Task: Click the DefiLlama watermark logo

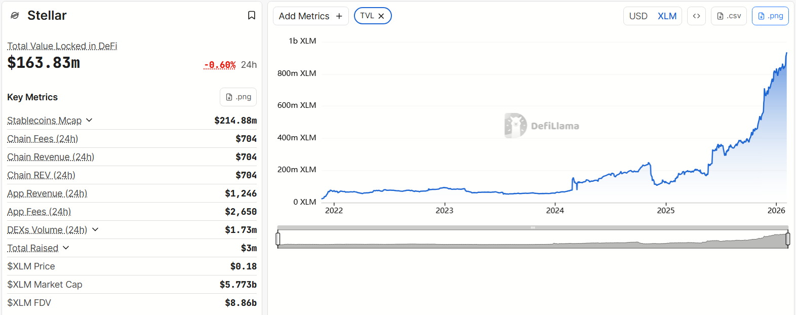Action: pyautogui.click(x=515, y=125)
